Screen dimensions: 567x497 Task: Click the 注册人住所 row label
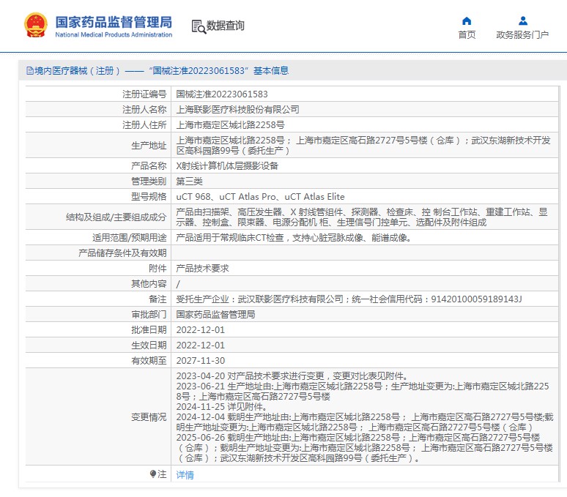coord(144,125)
